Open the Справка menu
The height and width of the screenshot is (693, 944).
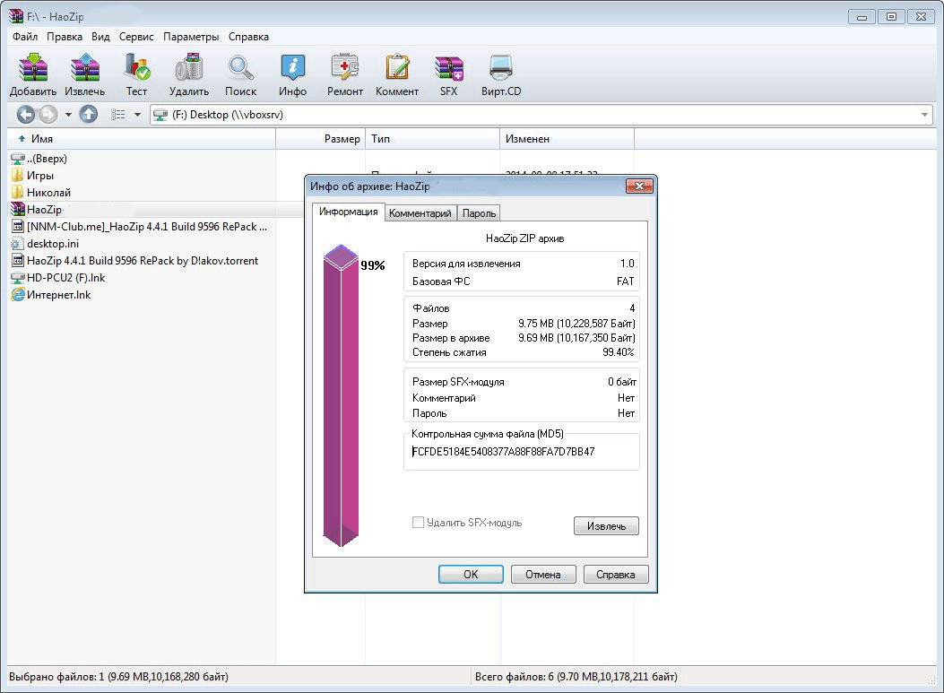[x=248, y=37]
